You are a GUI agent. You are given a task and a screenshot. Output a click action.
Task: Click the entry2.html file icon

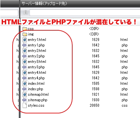point(25,51)
